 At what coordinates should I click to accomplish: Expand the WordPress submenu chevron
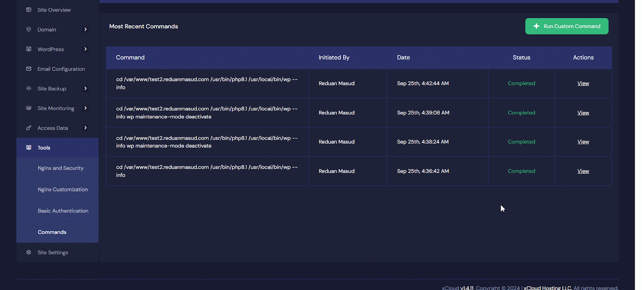[x=85, y=49]
